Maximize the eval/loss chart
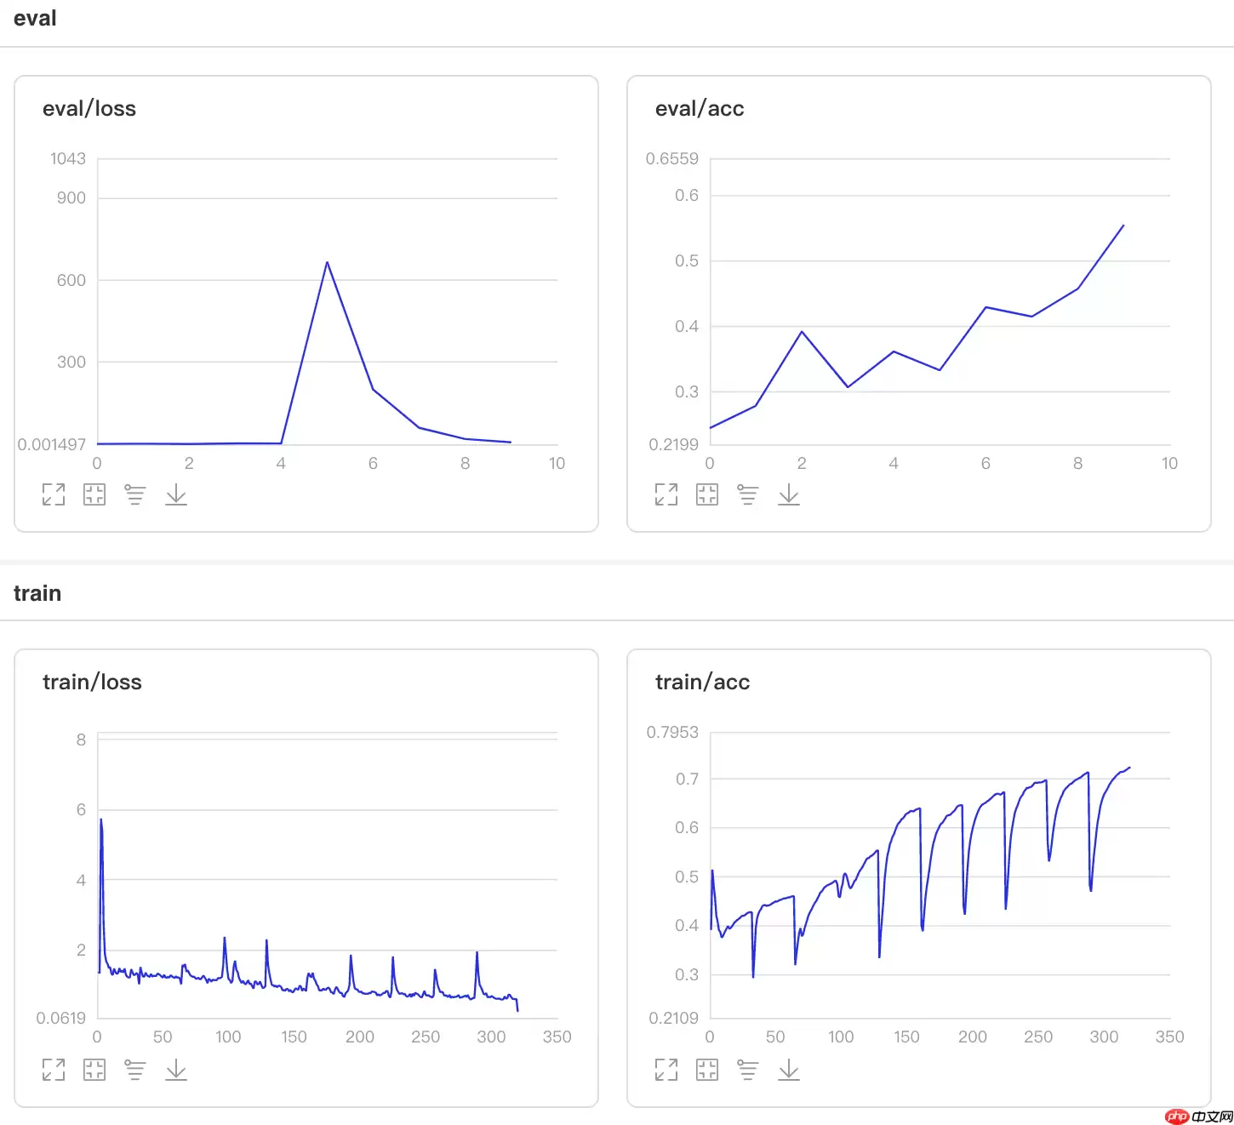Screen dimensions: 1234x1125 [54, 494]
